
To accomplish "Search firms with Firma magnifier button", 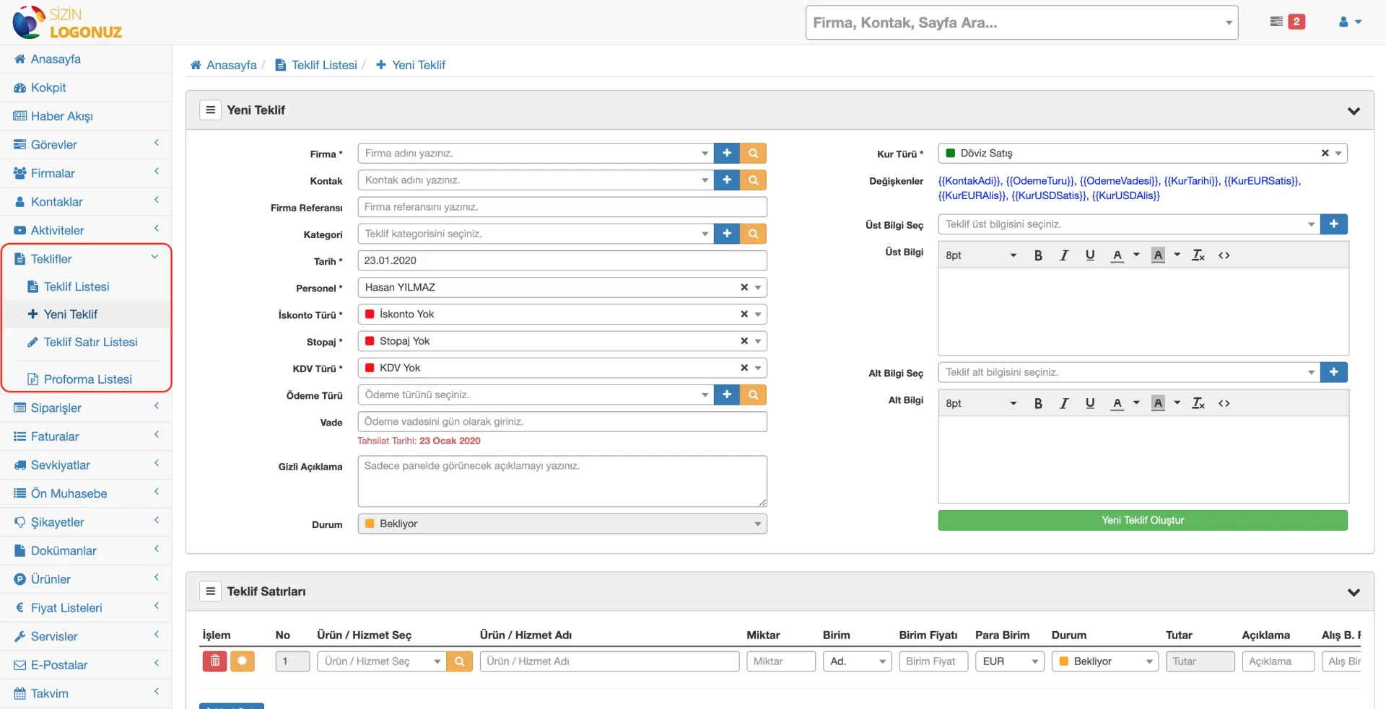I will pyautogui.click(x=753, y=153).
